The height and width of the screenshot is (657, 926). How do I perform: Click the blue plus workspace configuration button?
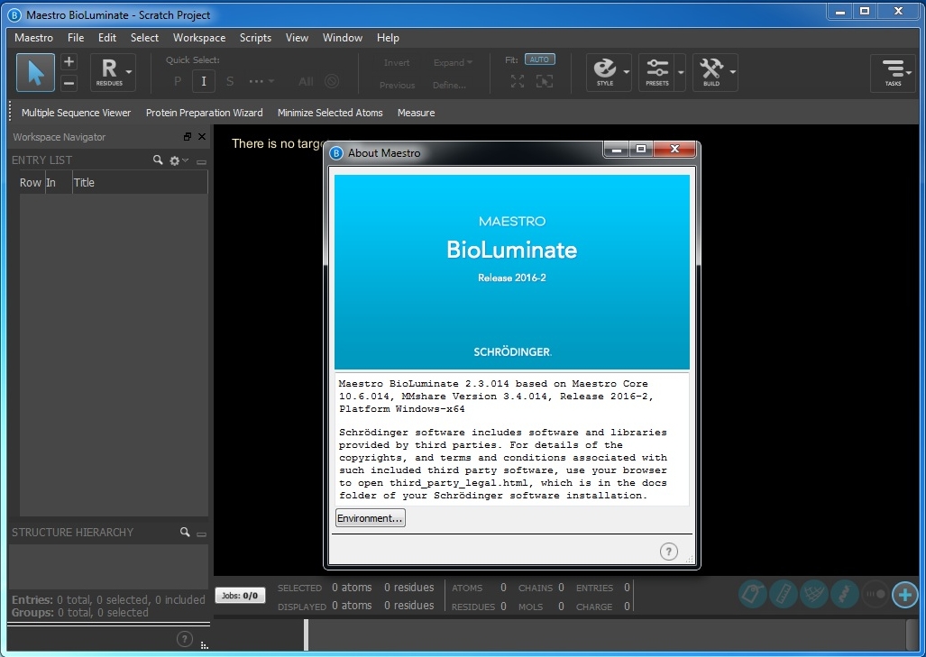904,595
